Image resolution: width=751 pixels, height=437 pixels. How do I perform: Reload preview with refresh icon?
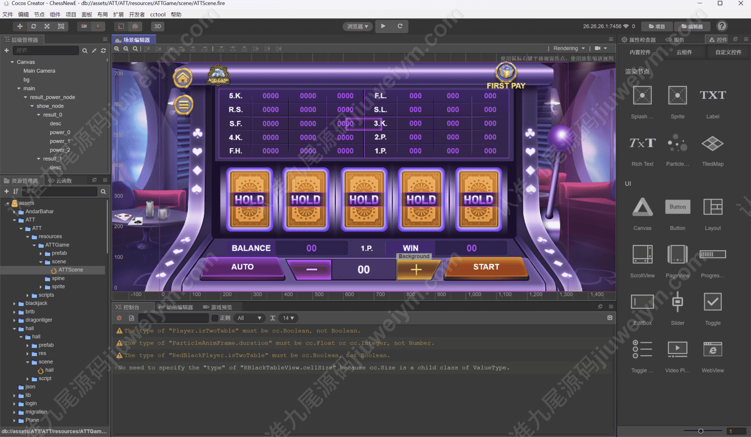(x=400, y=26)
